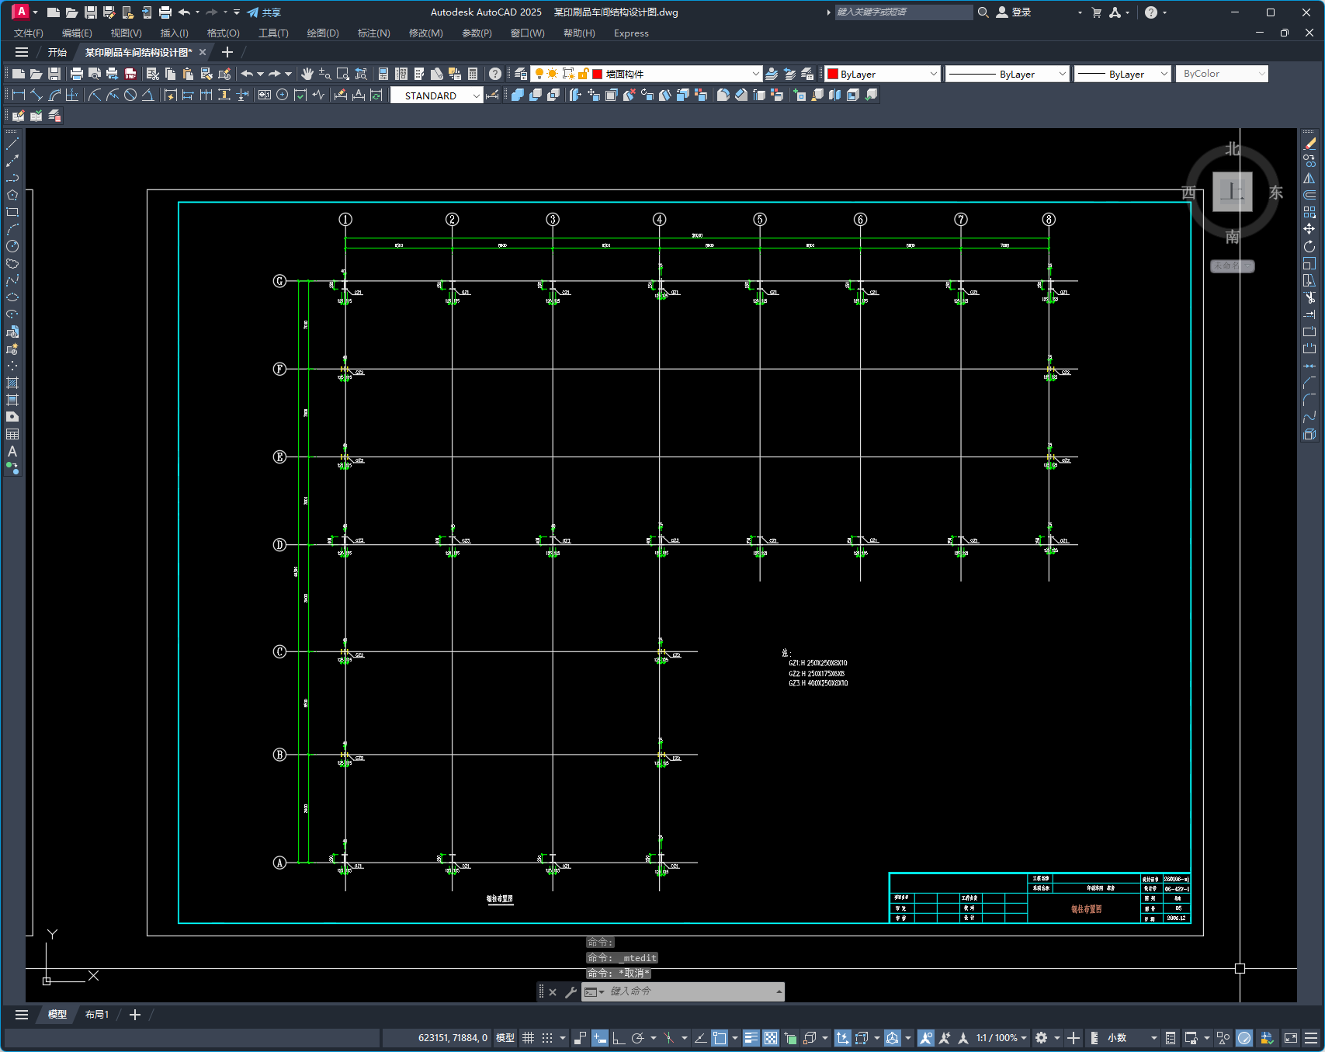Open workspace switching gear icon
Viewport: 1325px width, 1052px height.
(1042, 1038)
